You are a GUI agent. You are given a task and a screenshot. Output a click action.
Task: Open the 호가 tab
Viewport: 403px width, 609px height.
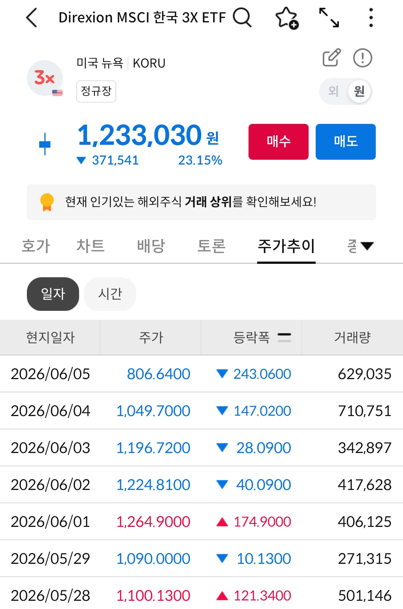tap(36, 246)
